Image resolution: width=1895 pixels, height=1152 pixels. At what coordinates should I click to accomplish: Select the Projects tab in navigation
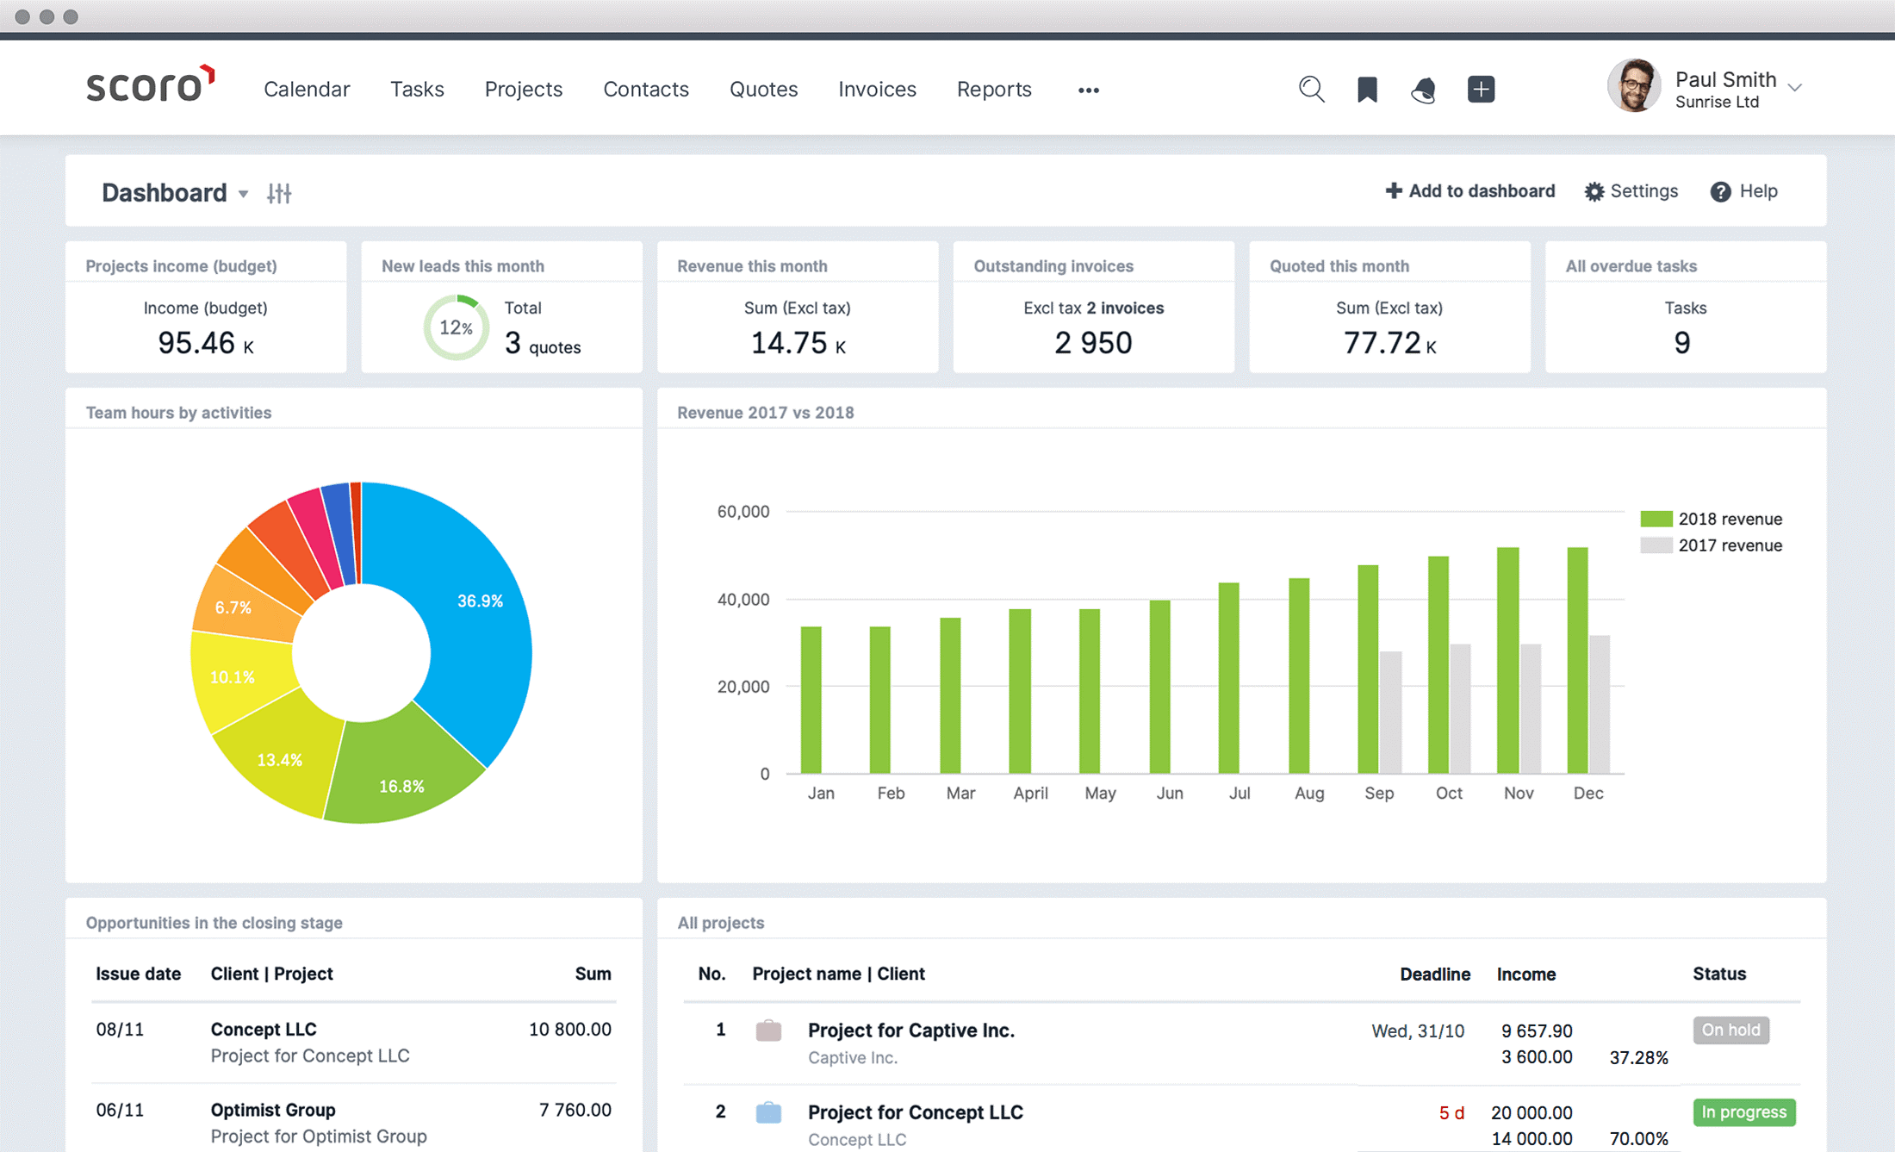click(521, 88)
